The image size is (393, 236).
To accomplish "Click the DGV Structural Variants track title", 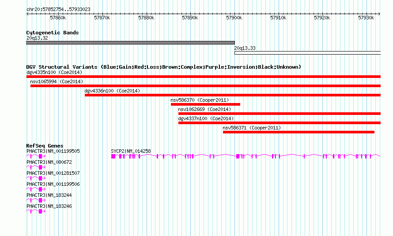I will tap(164, 67).
